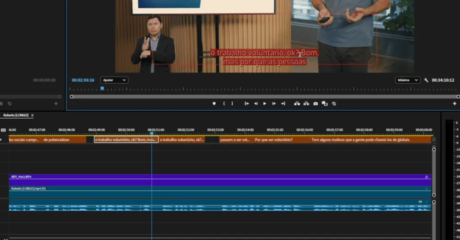The height and width of the screenshot is (240, 460).
Task: Click the Source monitor plus button
Action: click(x=56, y=103)
